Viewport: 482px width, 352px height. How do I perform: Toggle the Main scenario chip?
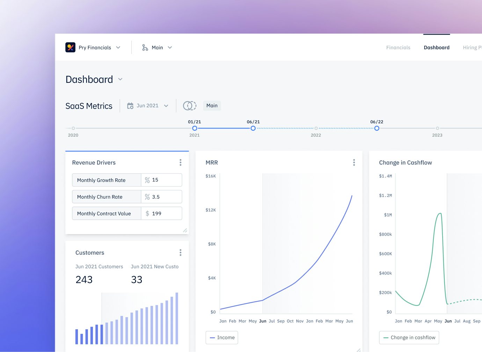212,105
